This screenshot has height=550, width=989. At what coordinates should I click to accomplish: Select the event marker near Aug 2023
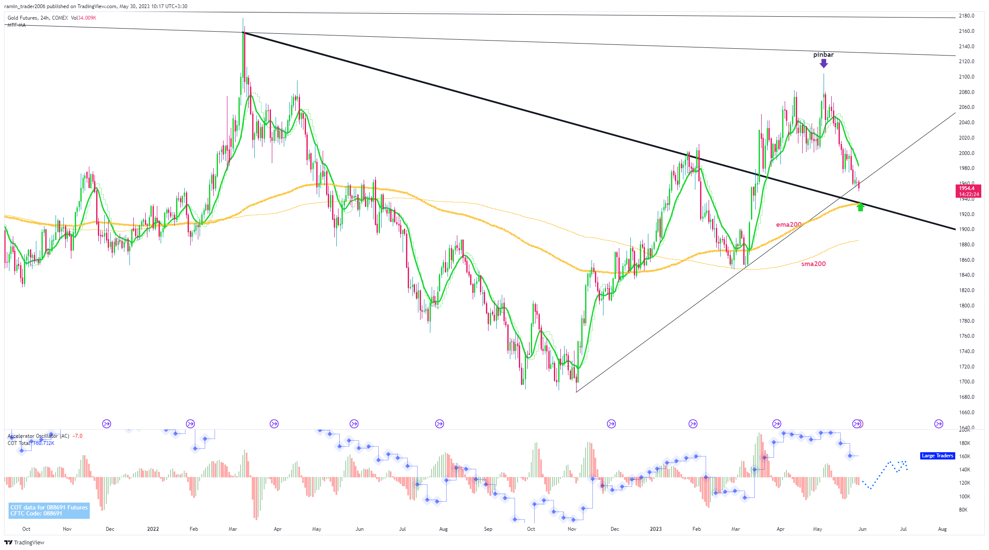click(939, 424)
